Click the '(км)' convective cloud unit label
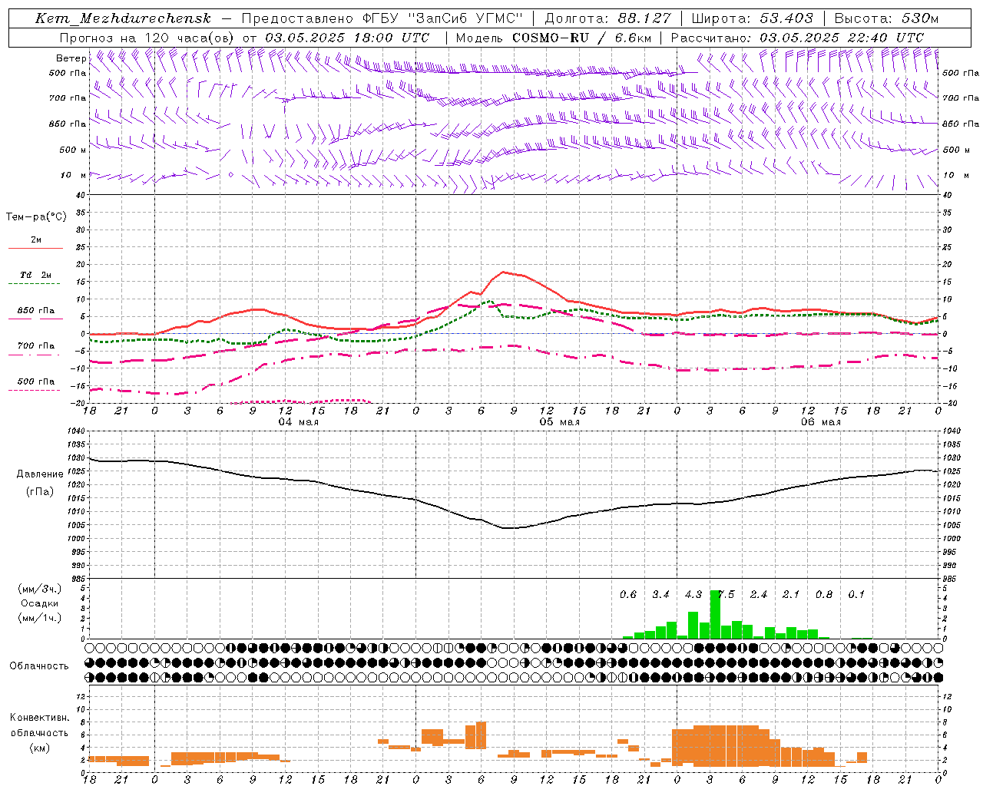The image size is (983, 786). pyautogui.click(x=40, y=748)
